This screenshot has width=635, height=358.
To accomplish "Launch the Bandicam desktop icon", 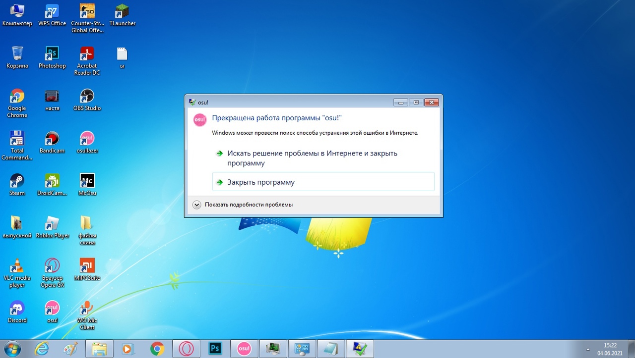I will 52,142.
